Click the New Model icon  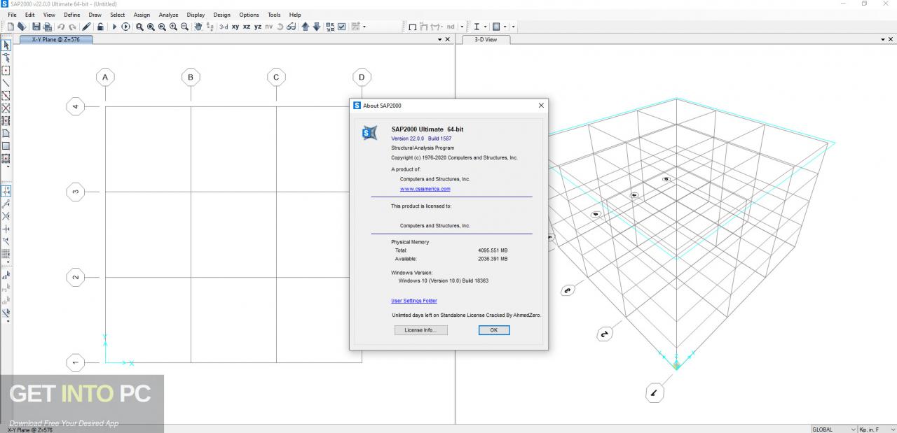[11, 27]
